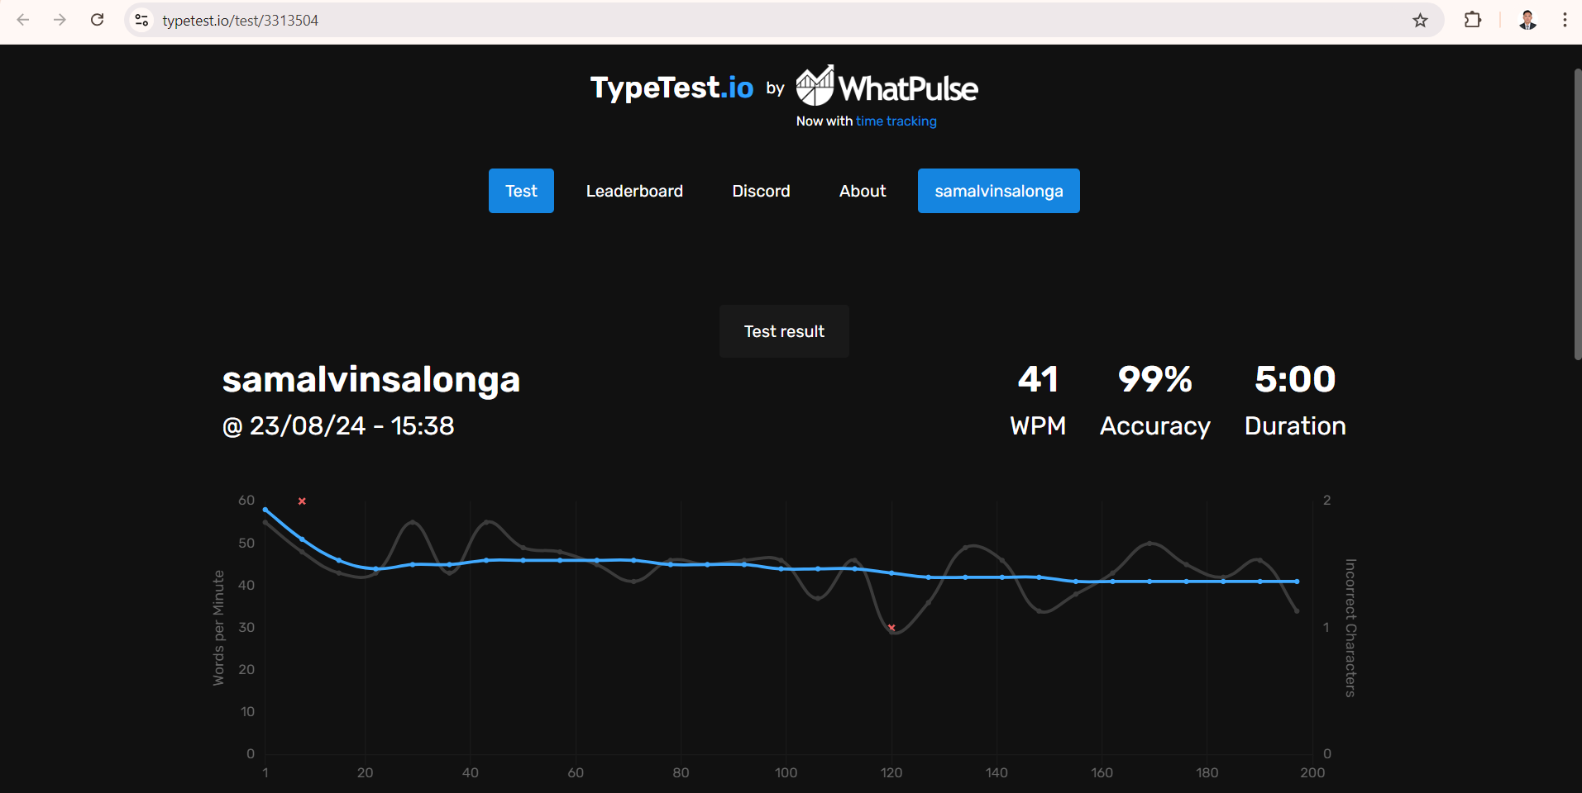Click the red error marker at chart start
This screenshot has height=793, width=1582.
coord(302,501)
